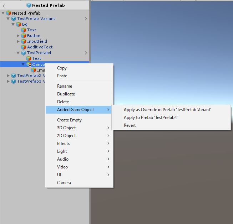The width and height of the screenshot is (233, 224).
Task: Select the Bg row
Action: [x=45, y=24]
